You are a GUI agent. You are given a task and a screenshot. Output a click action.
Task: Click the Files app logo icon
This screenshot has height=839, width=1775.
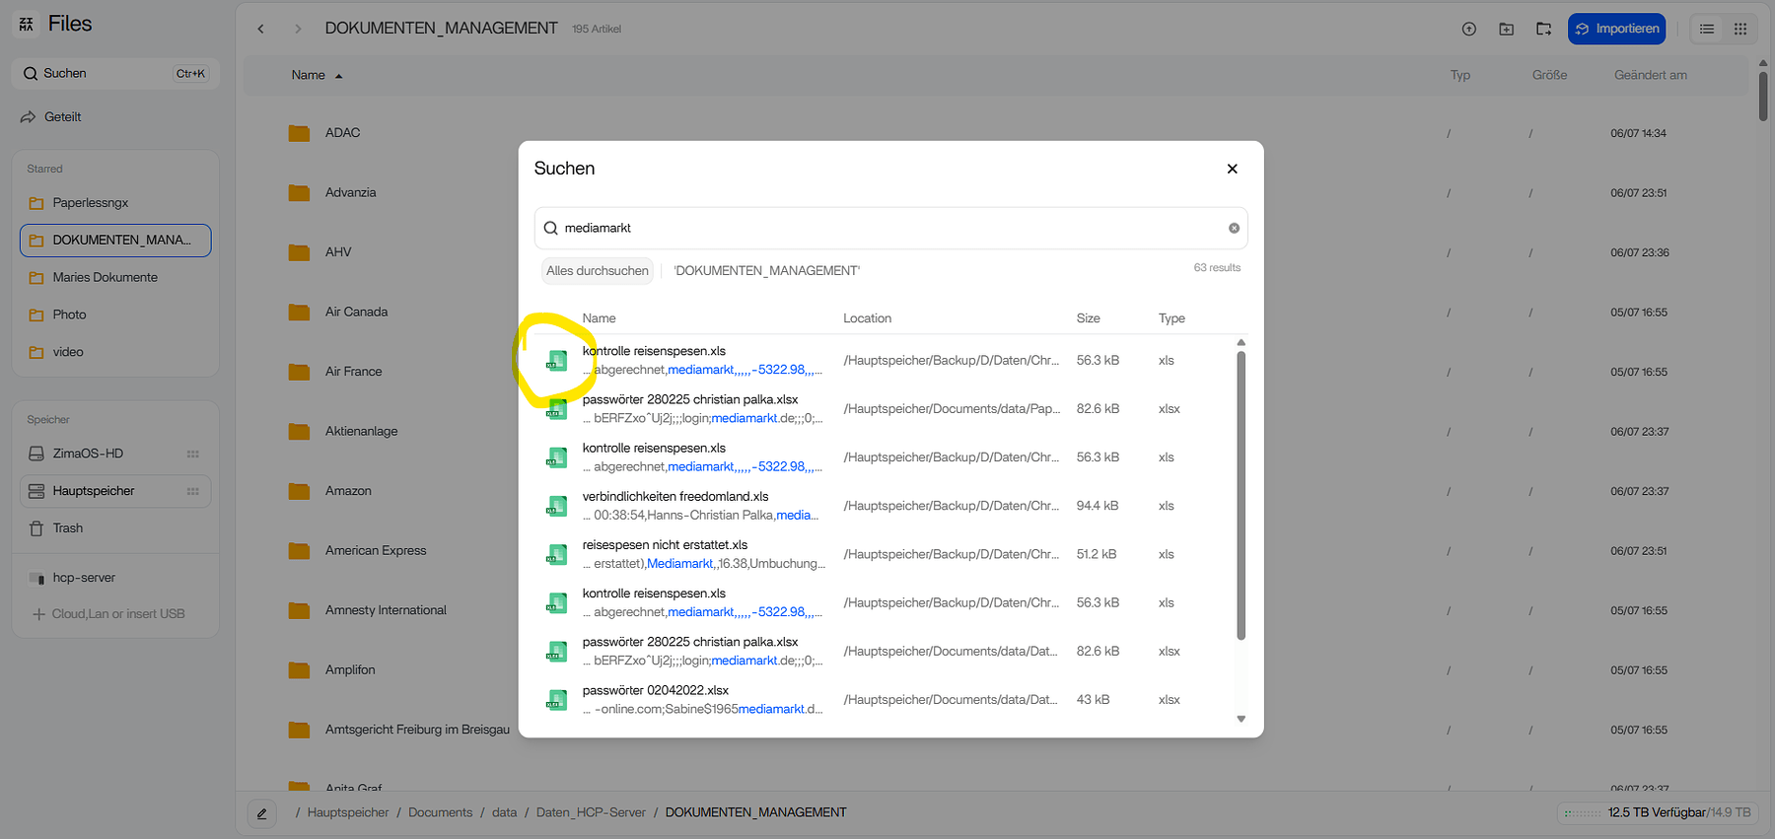(27, 24)
